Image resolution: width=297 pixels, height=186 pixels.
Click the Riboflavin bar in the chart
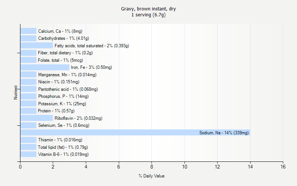coord(36,118)
